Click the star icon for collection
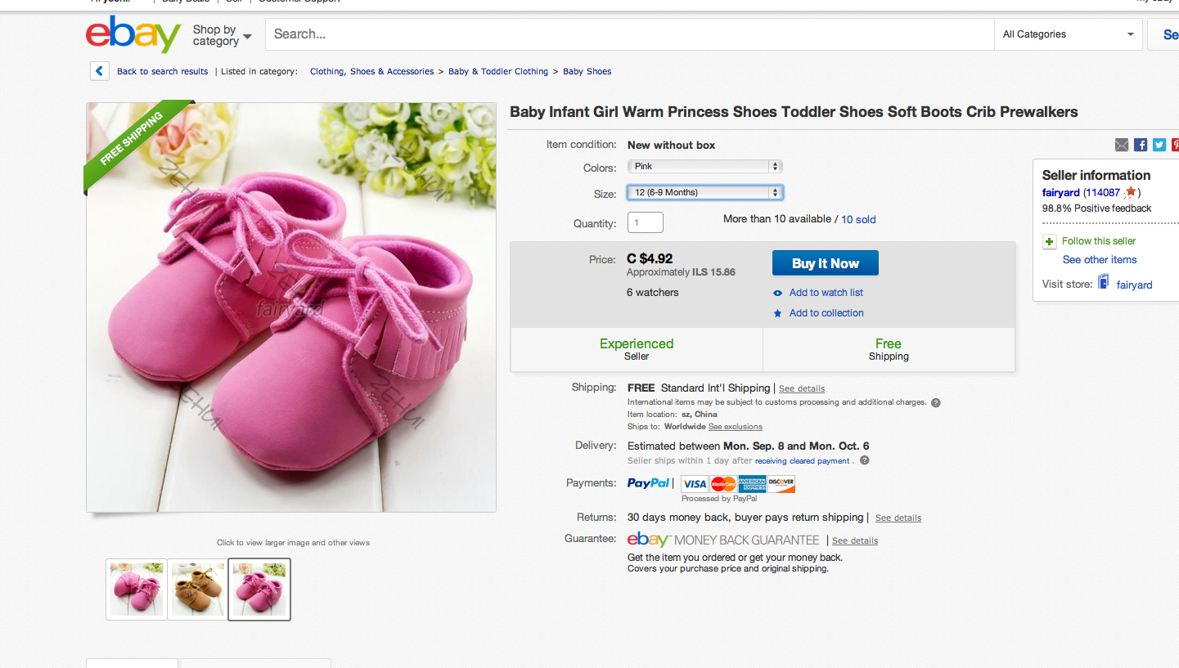The height and width of the screenshot is (668, 1179). [778, 313]
